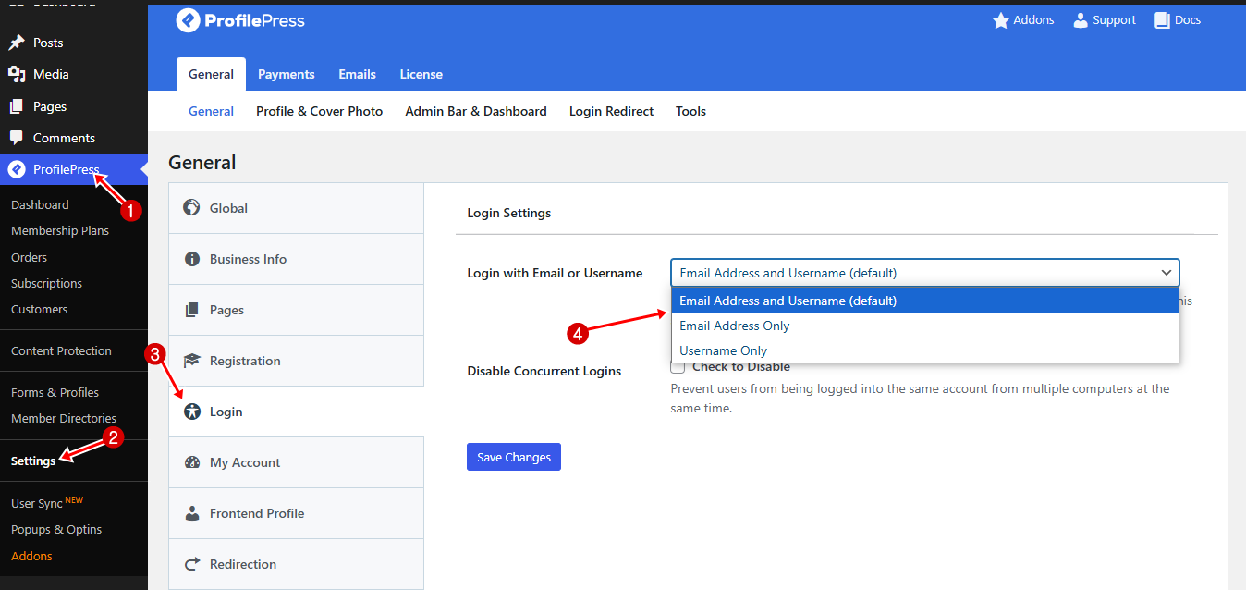The width and height of the screenshot is (1246, 590).
Task: Click the Pages icon in WordPress sidebar
Action: click(x=17, y=106)
